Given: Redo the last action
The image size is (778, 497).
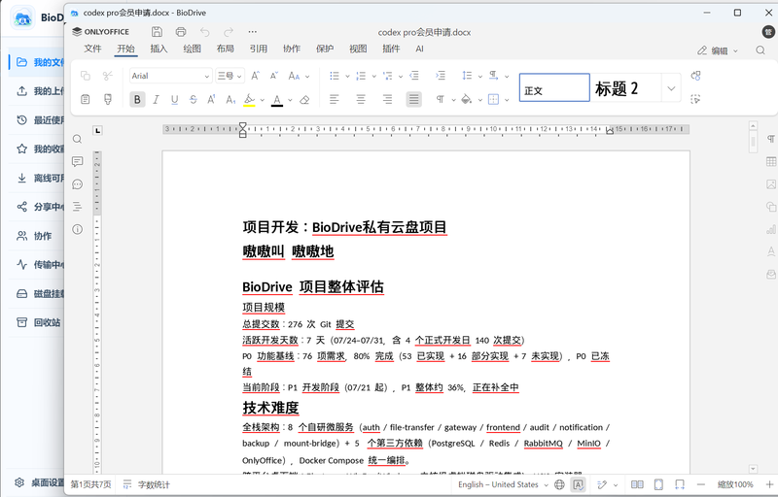Looking at the screenshot, I should [229, 32].
